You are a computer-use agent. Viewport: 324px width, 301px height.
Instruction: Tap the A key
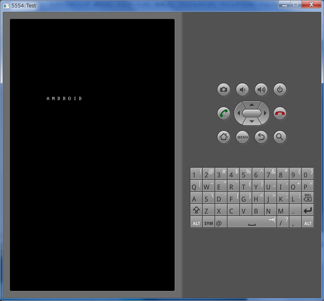(x=196, y=198)
